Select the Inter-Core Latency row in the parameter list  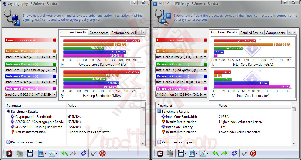tap(224, 127)
